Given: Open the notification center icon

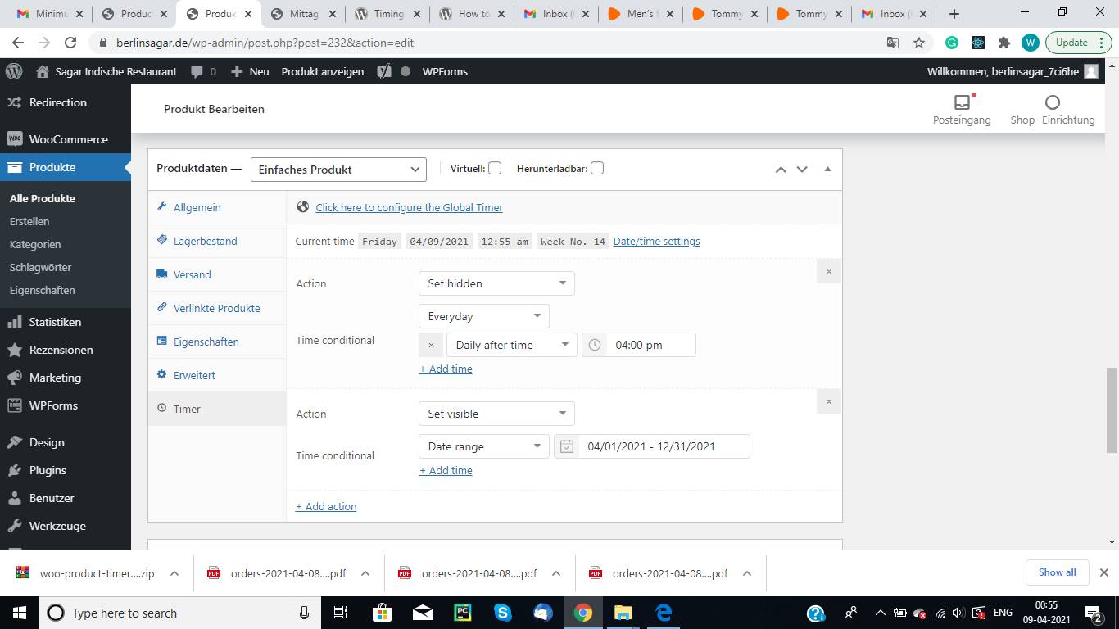Looking at the screenshot, I should click(x=1094, y=613).
